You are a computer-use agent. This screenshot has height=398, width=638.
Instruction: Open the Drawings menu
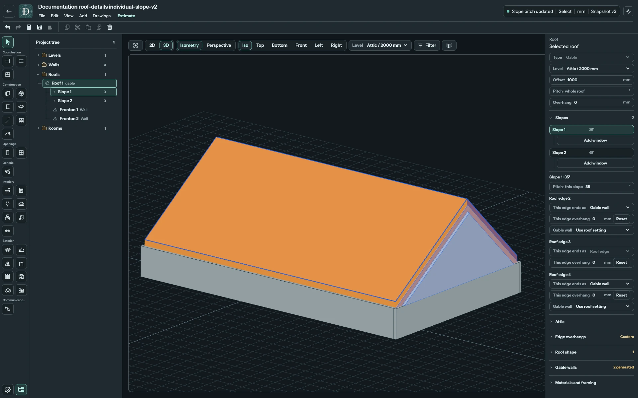(102, 16)
